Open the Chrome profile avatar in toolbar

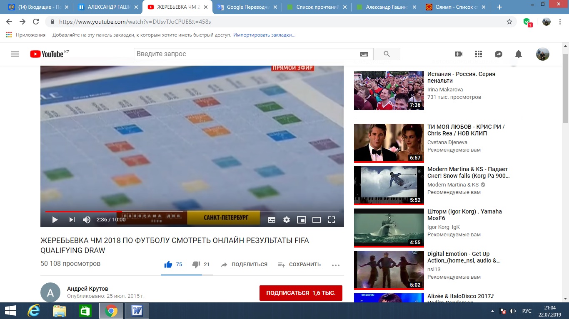tap(547, 22)
